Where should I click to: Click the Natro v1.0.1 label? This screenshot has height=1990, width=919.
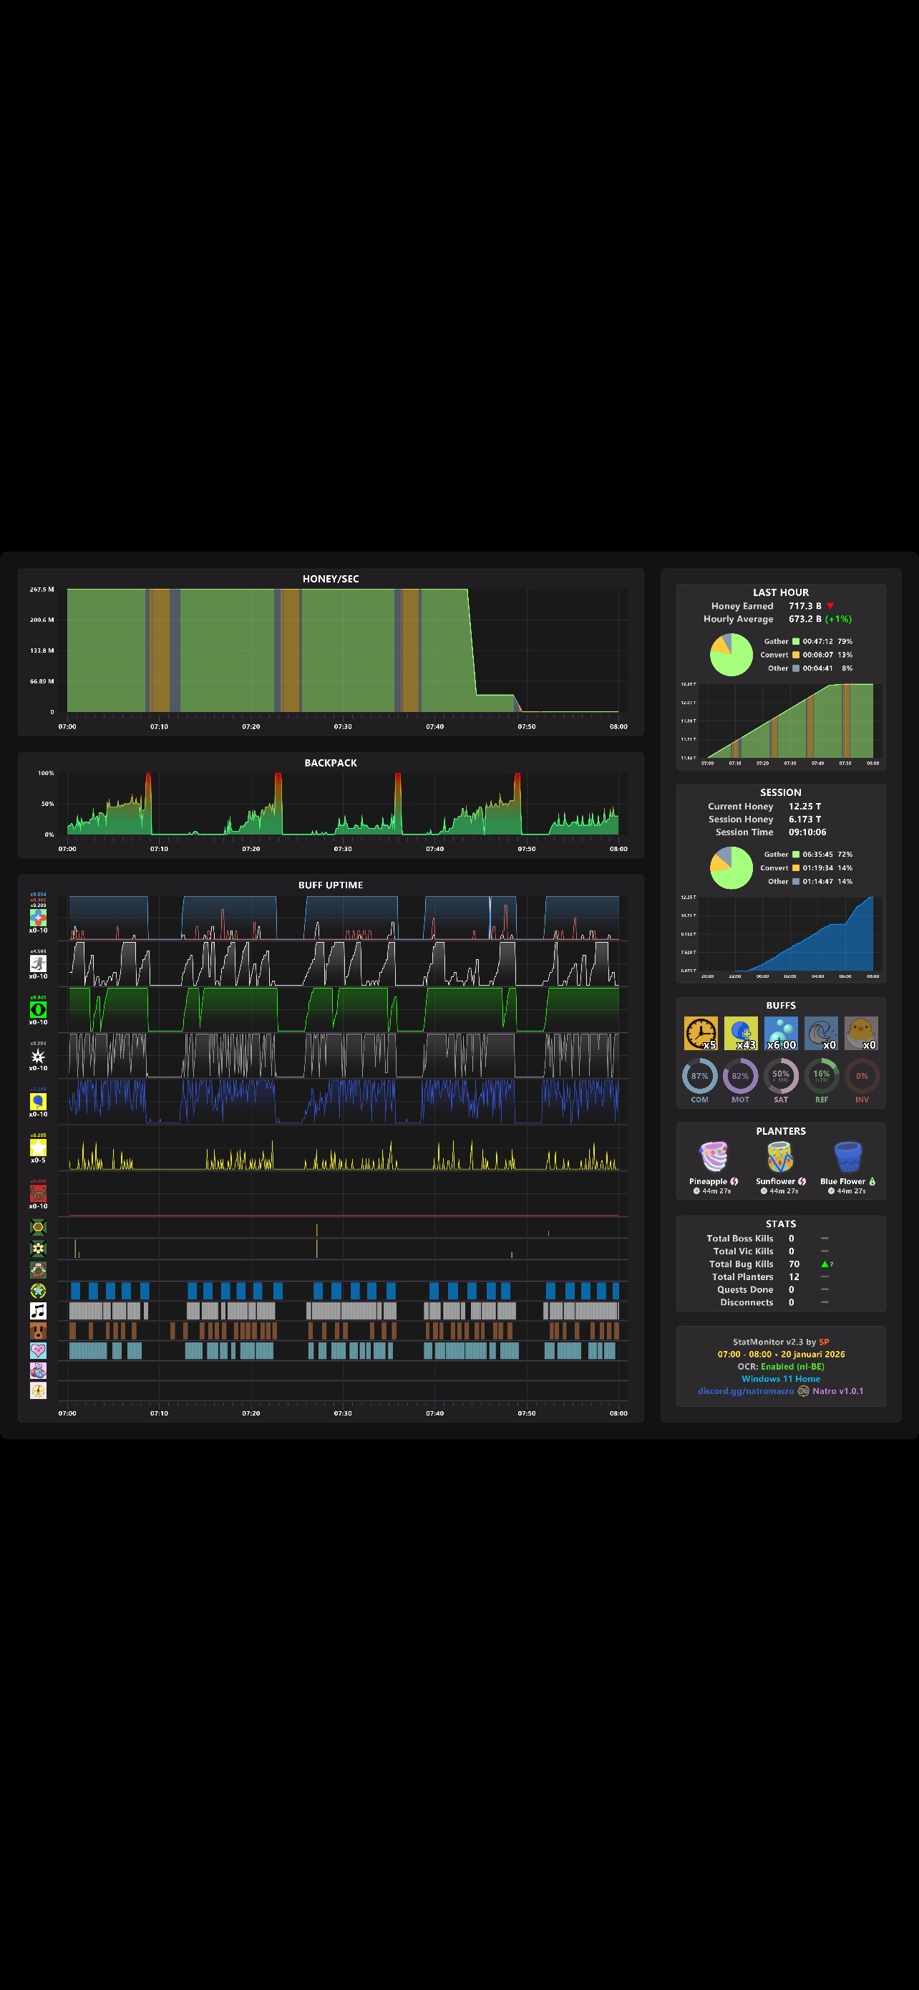pyautogui.click(x=837, y=1390)
